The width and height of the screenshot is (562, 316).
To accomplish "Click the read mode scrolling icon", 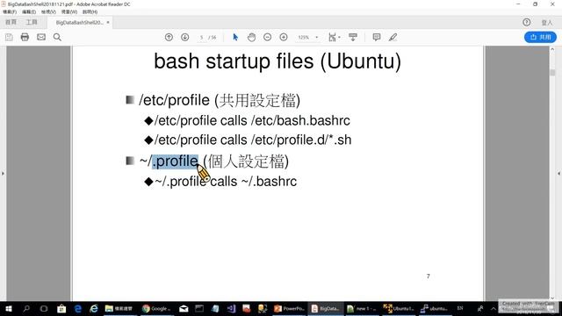I will (353, 37).
